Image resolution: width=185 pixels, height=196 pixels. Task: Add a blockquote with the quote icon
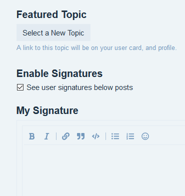pyautogui.click(x=80, y=136)
